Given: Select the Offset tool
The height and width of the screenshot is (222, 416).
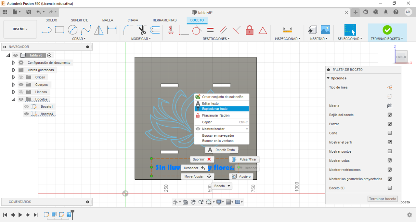Looking at the screenshot, I should coord(155,30).
